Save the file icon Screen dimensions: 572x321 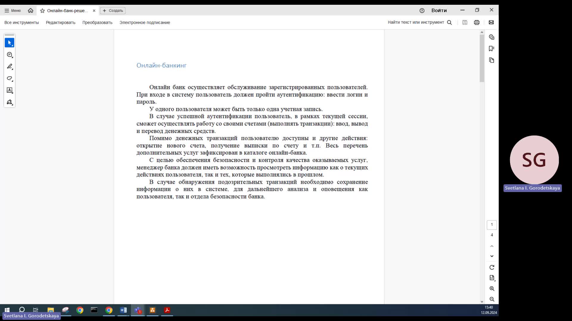click(465, 22)
